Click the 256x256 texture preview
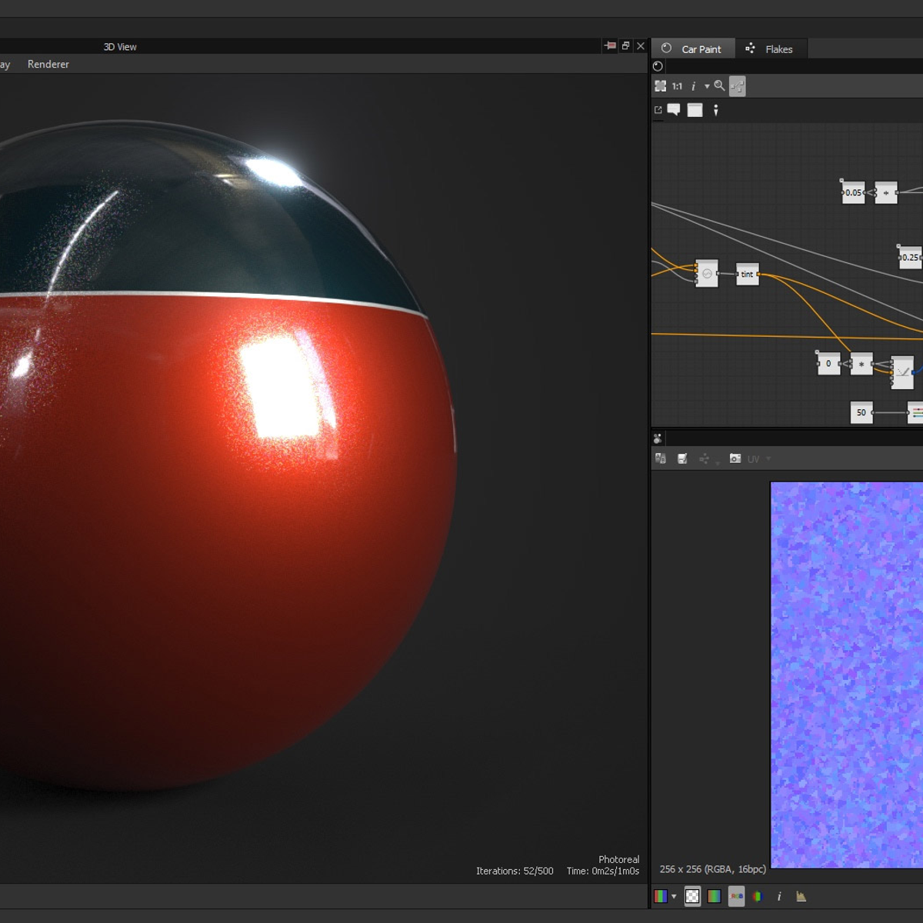 click(x=845, y=677)
